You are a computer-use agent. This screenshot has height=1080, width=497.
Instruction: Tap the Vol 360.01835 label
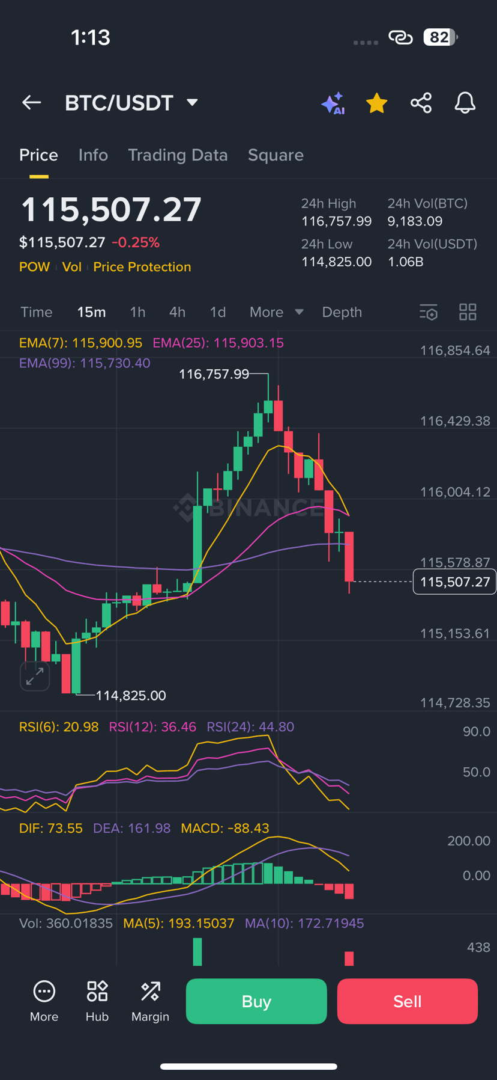[x=66, y=924]
